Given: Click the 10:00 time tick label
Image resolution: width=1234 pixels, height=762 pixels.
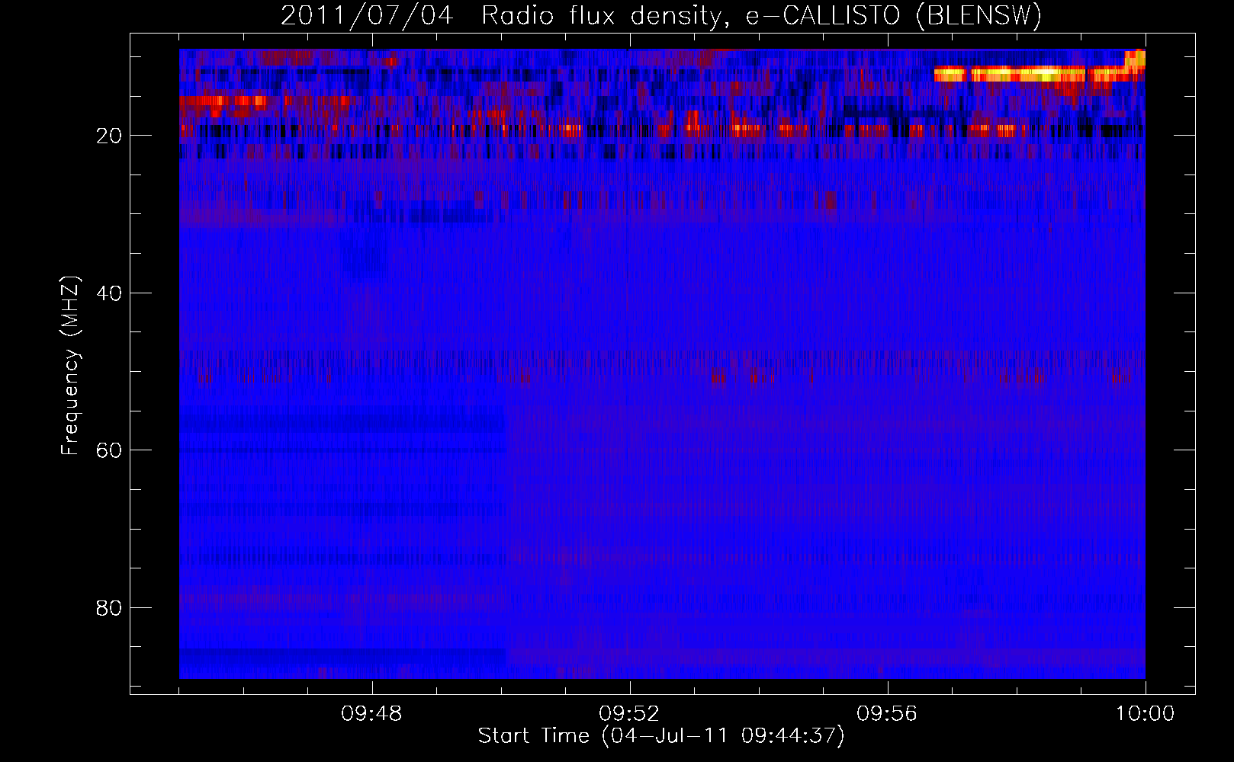Looking at the screenshot, I should pos(1145,714).
